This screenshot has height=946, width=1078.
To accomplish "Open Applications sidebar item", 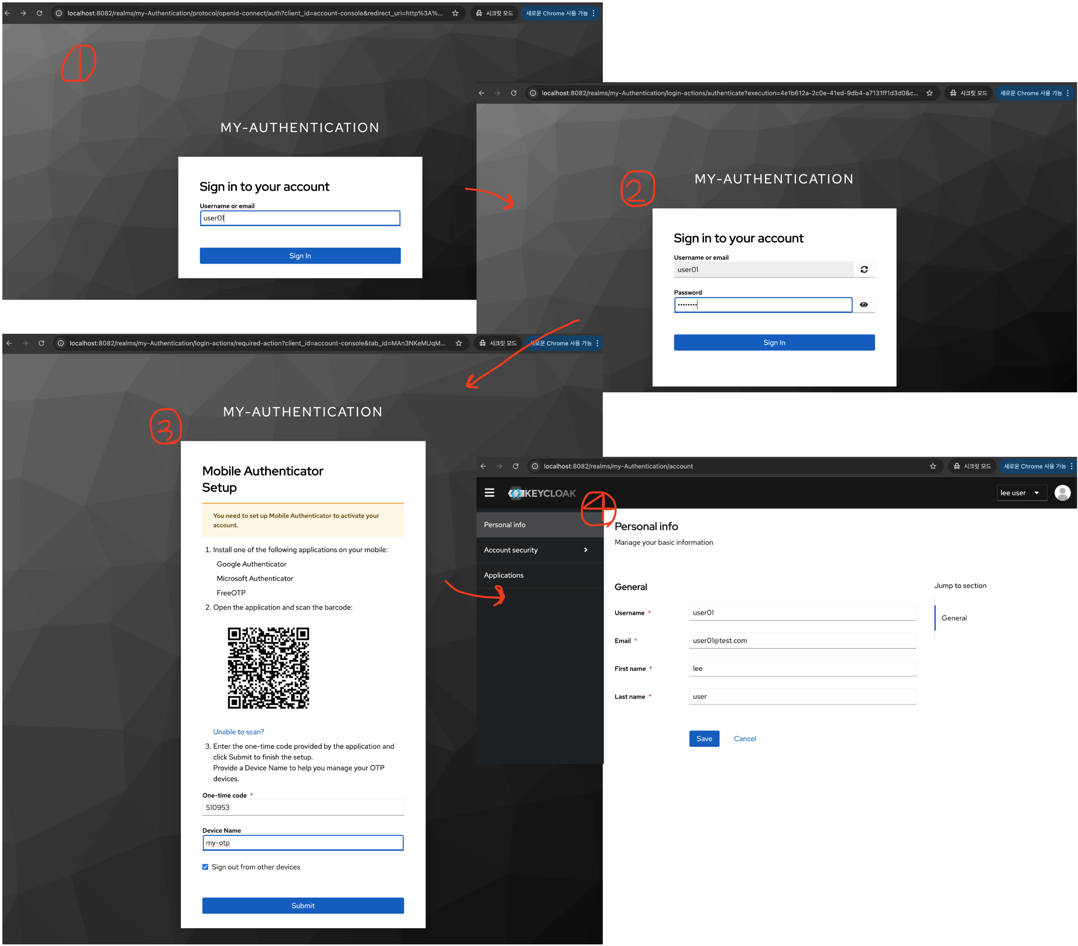I will [x=504, y=575].
